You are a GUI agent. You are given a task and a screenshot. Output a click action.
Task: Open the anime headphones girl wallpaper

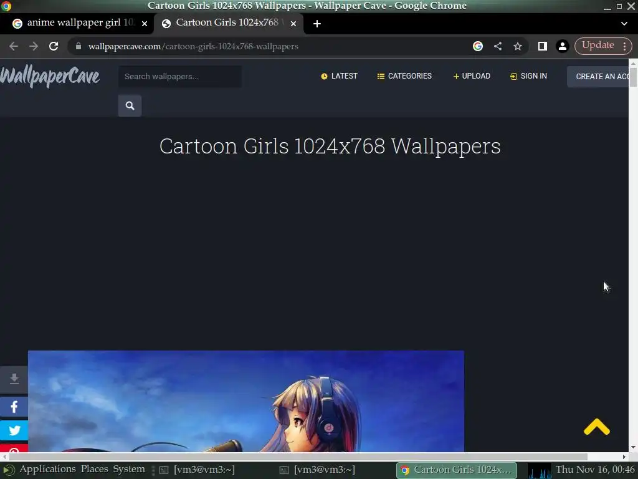[245, 401]
